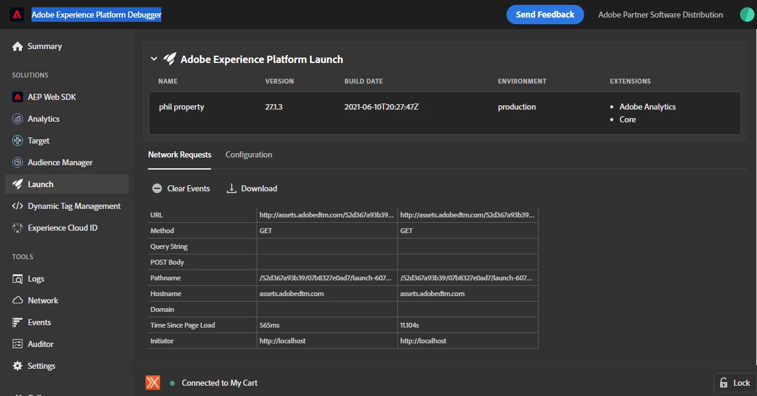Select the Network cloud icon
The height and width of the screenshot is (396, 757).
(x=17, y=300)
